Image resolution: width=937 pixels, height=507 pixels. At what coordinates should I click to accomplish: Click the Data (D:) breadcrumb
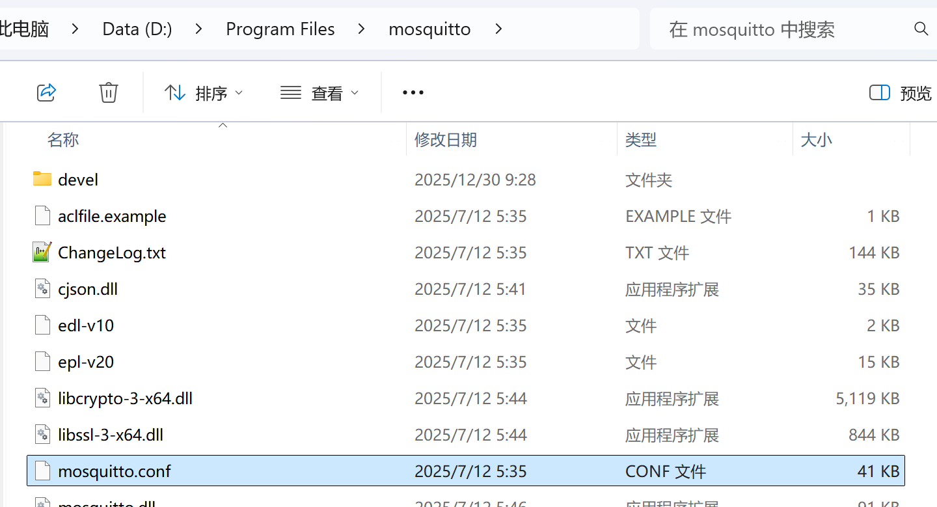pyautogui.click(x=137, y=29)
